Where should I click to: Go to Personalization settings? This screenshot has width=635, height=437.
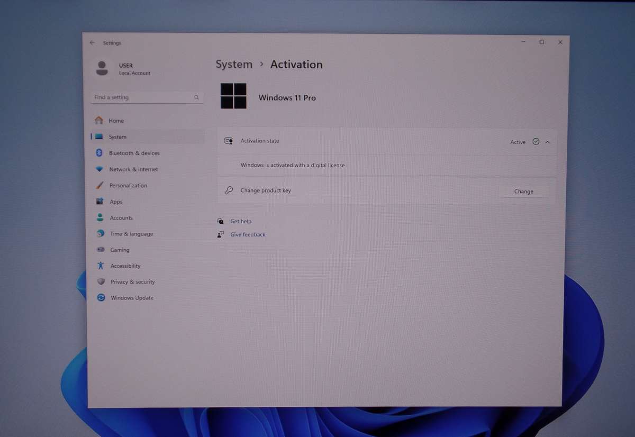[x=128, y=186]
